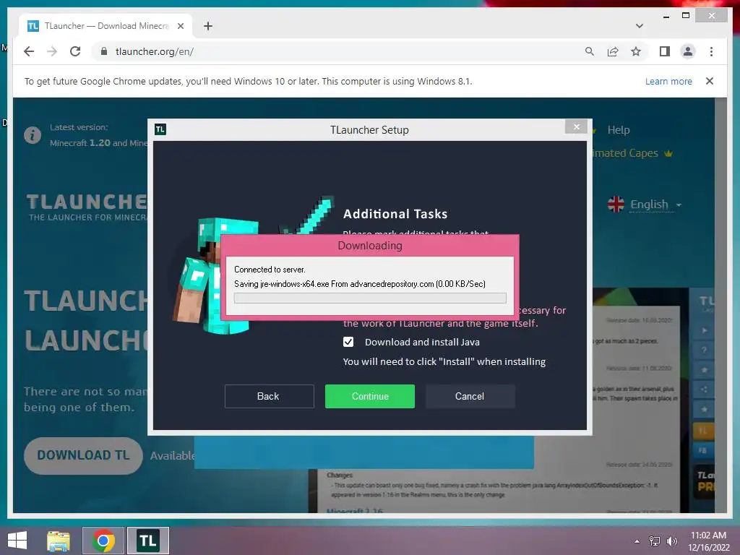
Task: Close the TLauncher Setup dialog
Action: [x=576, y=126]
